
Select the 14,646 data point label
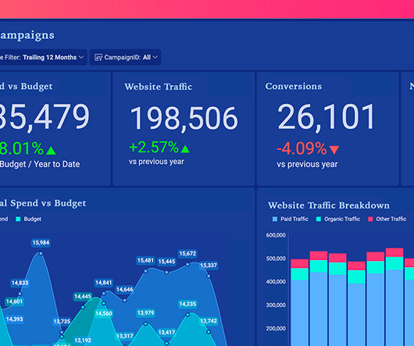tap(125, 290)
